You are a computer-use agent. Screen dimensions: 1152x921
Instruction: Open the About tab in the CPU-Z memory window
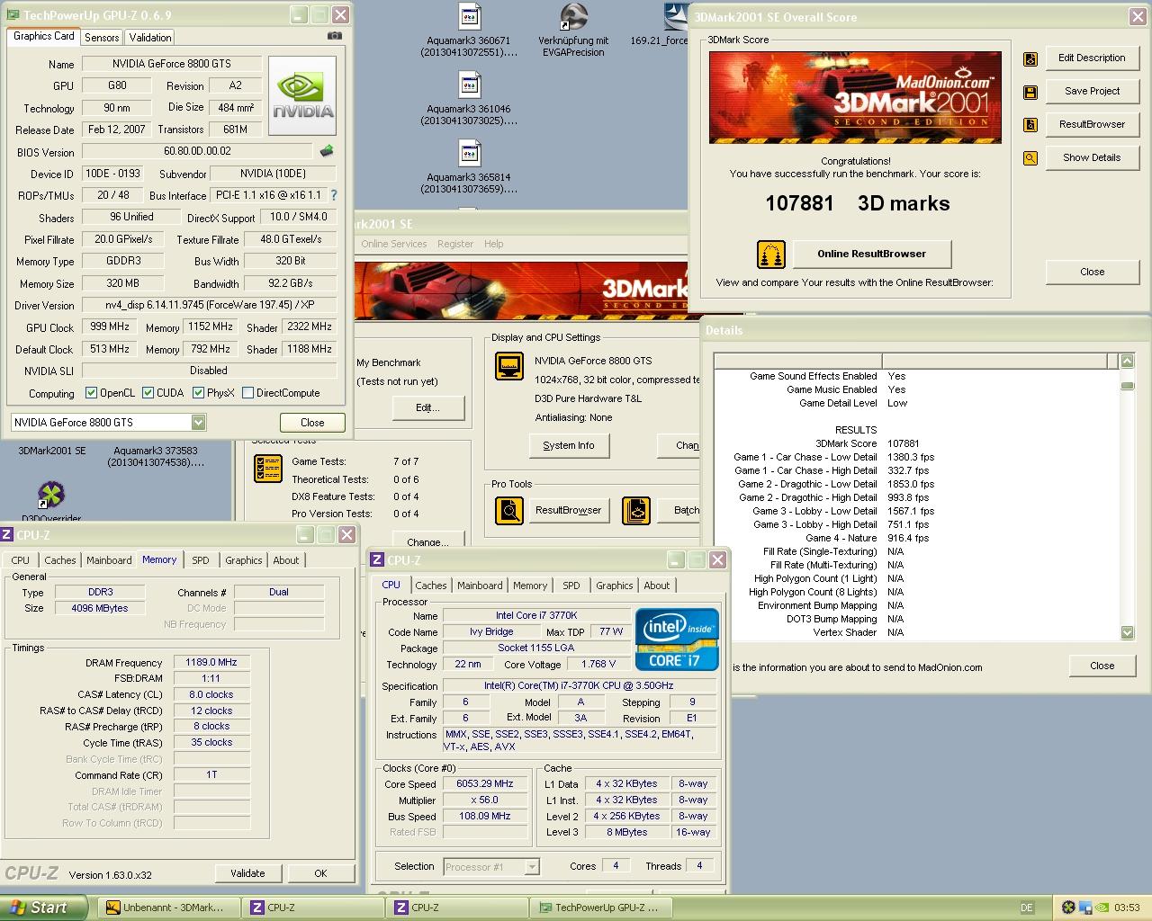286,560
